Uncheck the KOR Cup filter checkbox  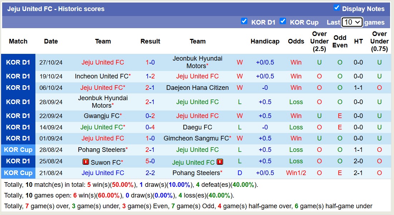pyautogui.click(x=283, y=21)
